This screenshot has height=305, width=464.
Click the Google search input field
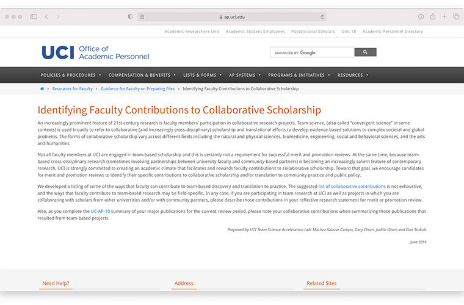click(x=311, y=52)
